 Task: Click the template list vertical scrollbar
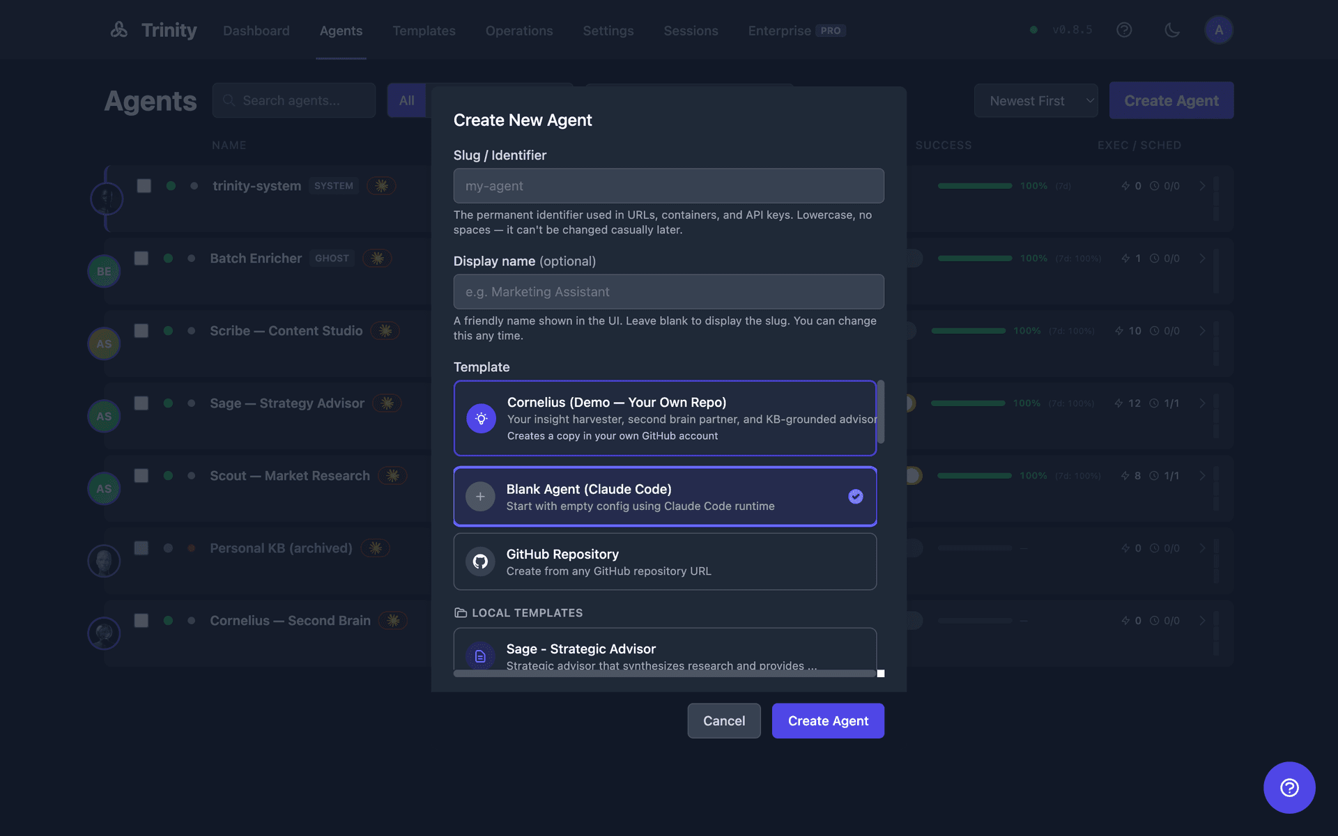(x=881, y=412)
